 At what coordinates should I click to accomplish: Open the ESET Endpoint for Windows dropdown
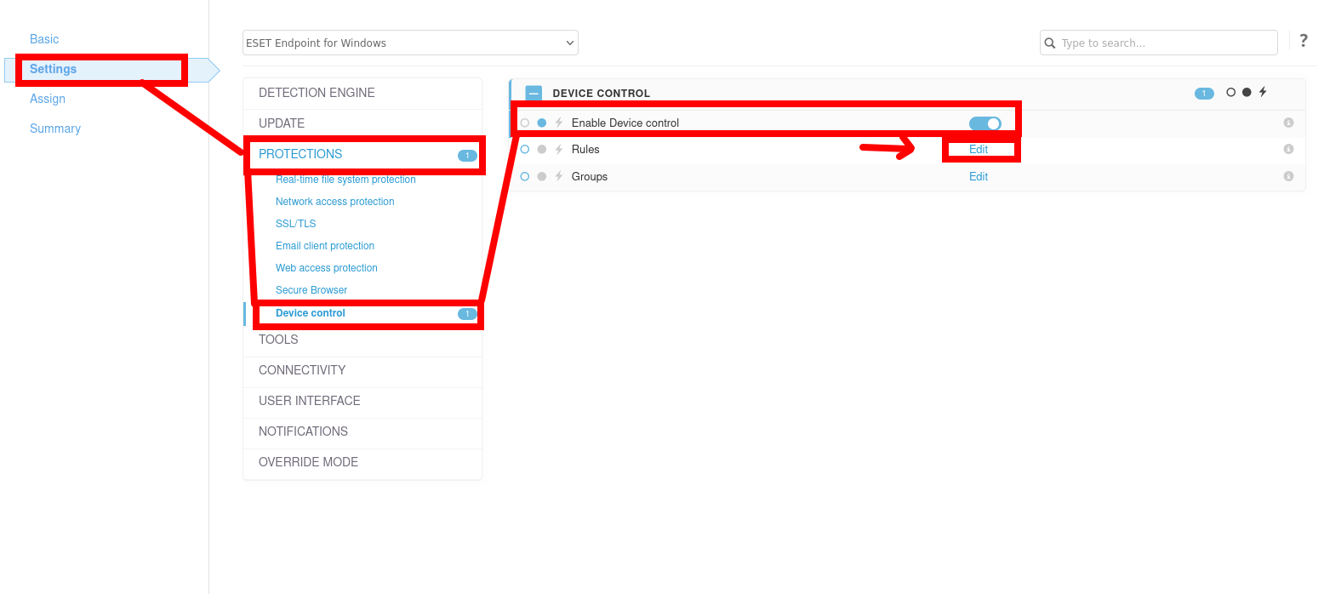pyautogui.click(x=410, y=43)
